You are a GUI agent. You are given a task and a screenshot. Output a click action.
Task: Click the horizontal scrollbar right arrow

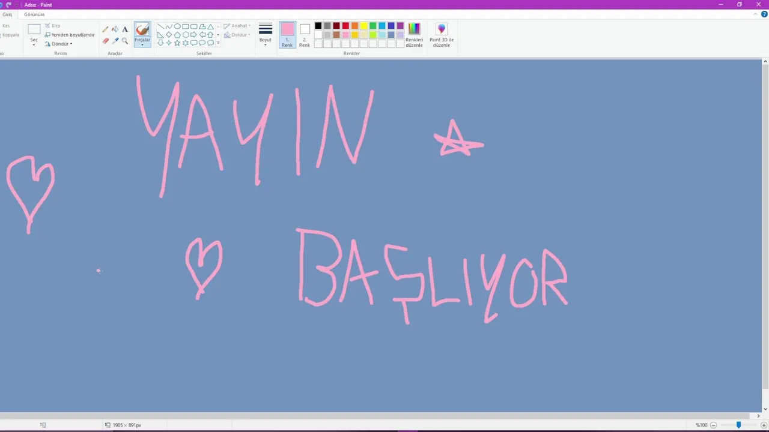pyautogui.click(x=758, y=416)
